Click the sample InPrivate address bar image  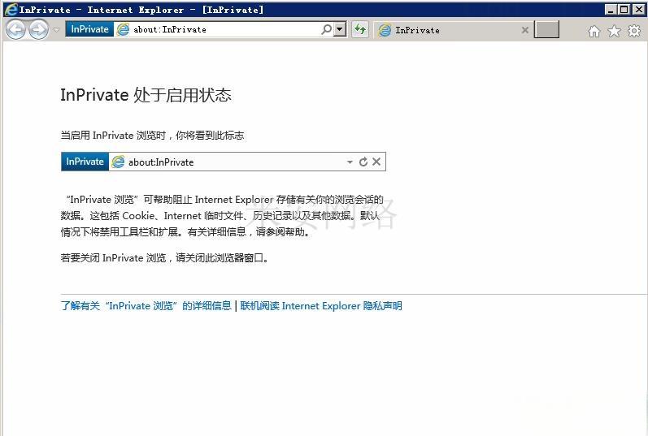click(x=224, y=162)
